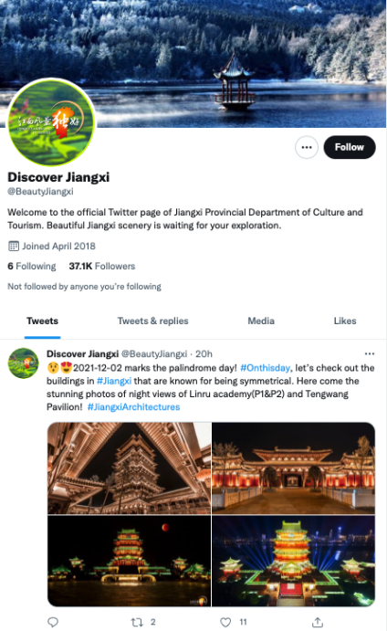Switch to the Tweets & replies tab
Image resolution: width=387 pixels, height=631 pixels.
point(152,321)
